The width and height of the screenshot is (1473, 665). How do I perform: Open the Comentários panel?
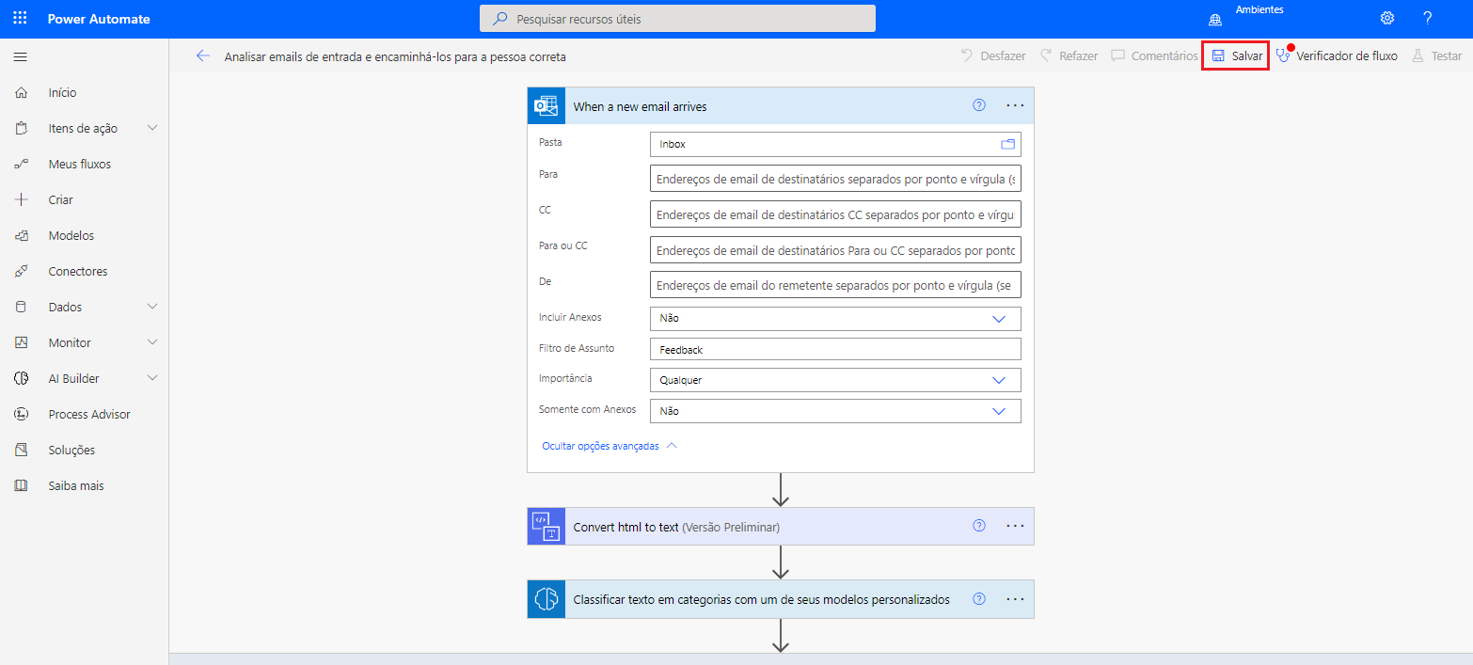pyautogui.click(x=1154, y=56)
